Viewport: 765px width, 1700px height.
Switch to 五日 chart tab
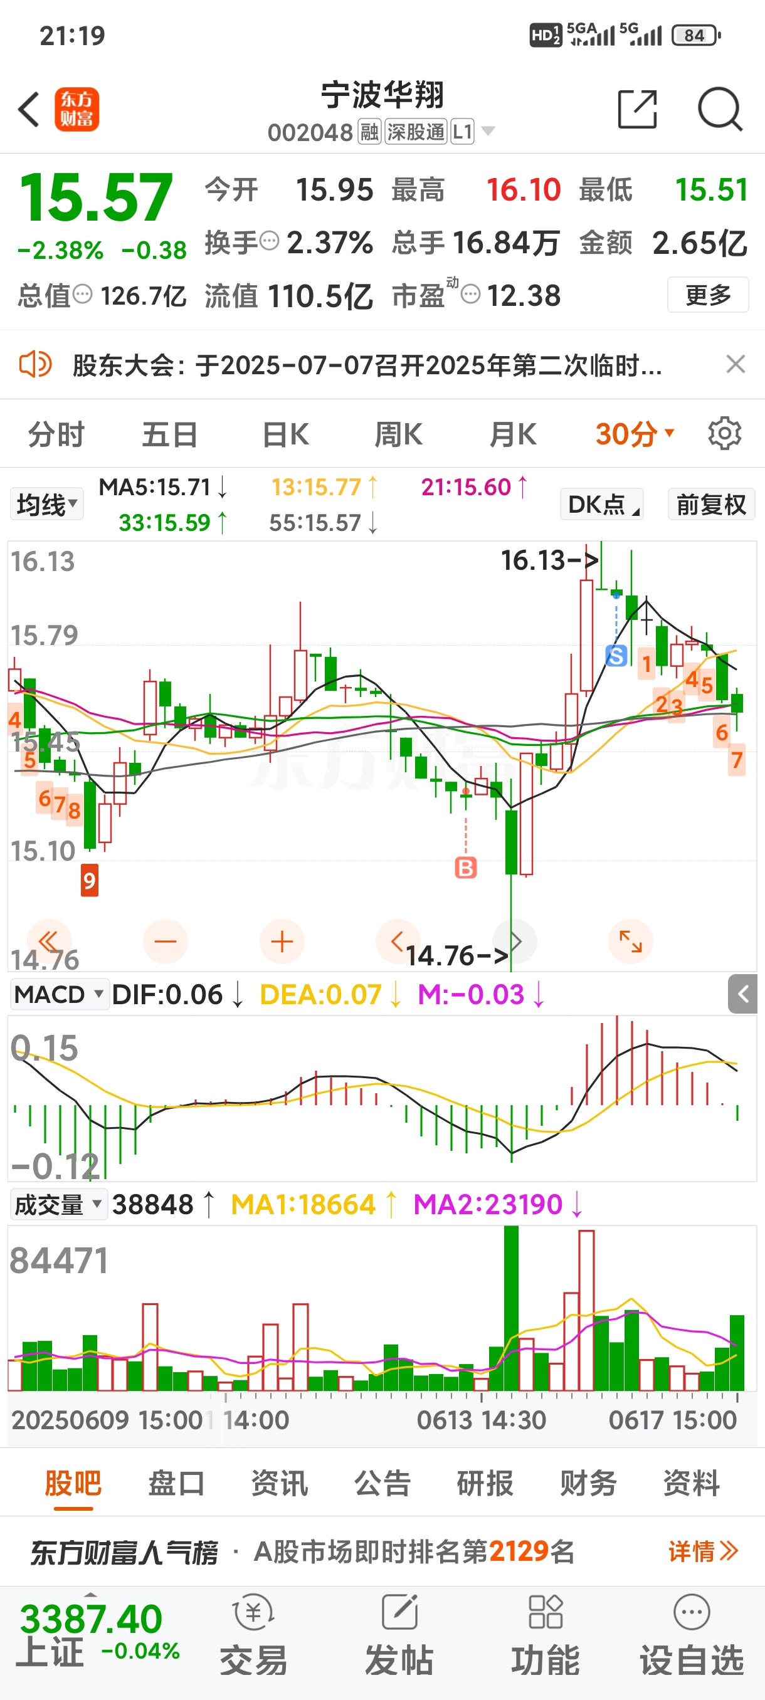pyautogui.click(x=170, y=434)
